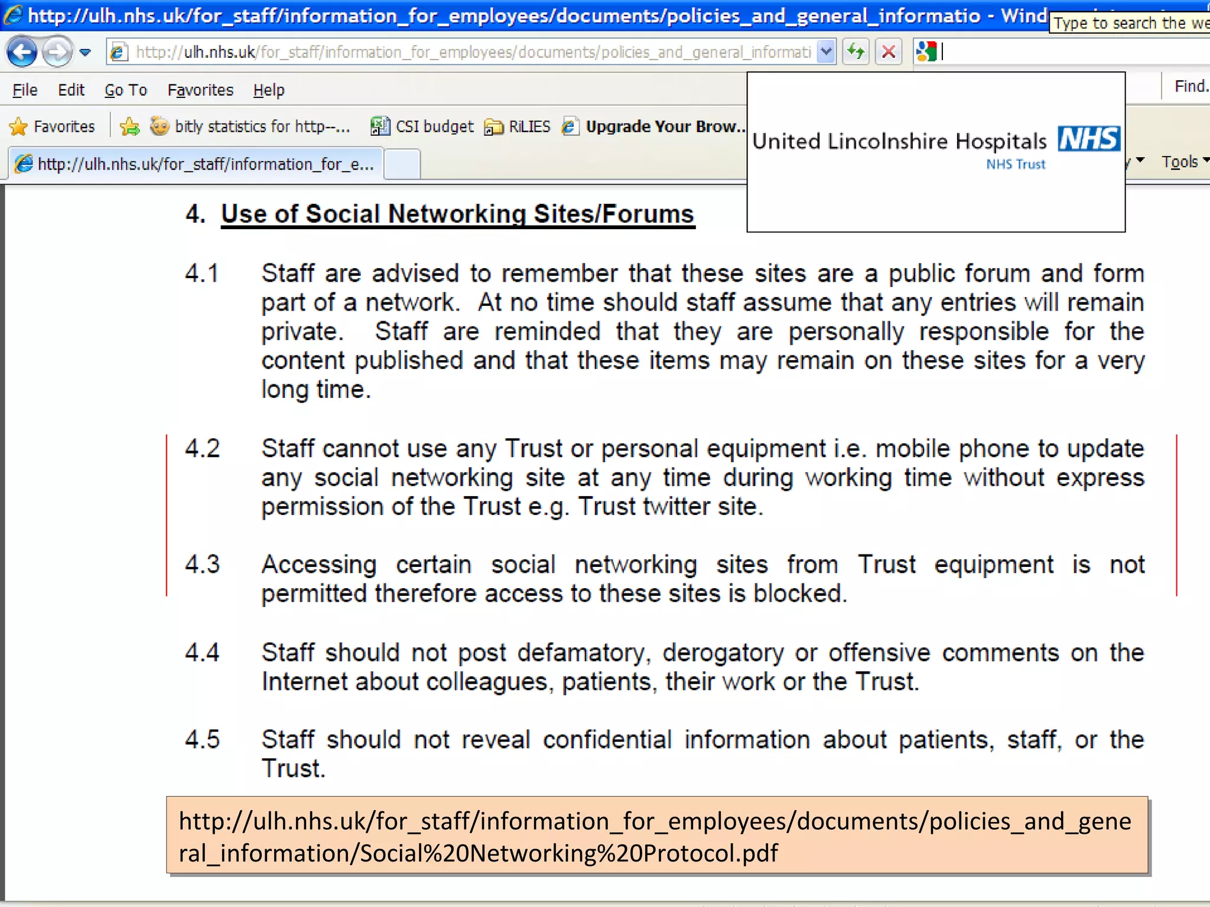The width and height of the screenshot is (1210, 907).
Task: Click the United Lincolnshire Hospitals text
Action: click(x=899, y=141)
